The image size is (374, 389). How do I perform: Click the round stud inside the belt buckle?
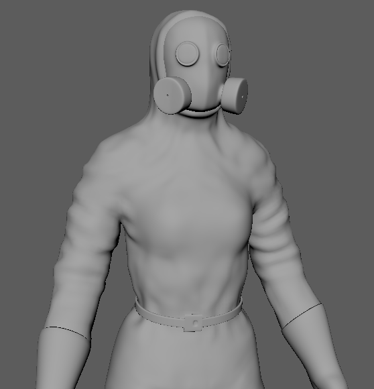coord(195,323)
